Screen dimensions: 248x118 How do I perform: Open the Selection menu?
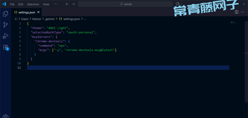[33, 4]
